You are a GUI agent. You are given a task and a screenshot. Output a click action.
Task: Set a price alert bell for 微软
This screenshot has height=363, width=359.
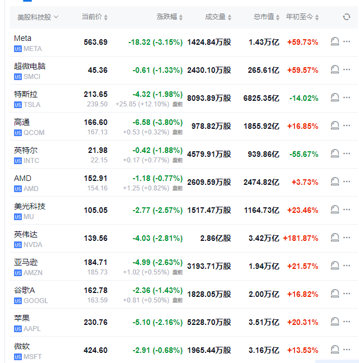tap(335, 350)
